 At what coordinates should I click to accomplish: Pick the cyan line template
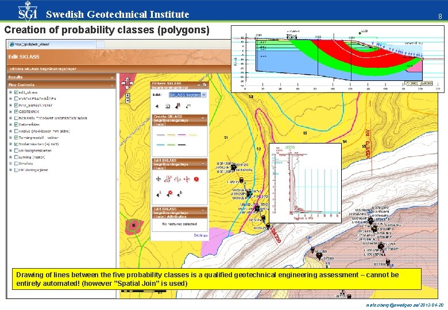[161, 145]
